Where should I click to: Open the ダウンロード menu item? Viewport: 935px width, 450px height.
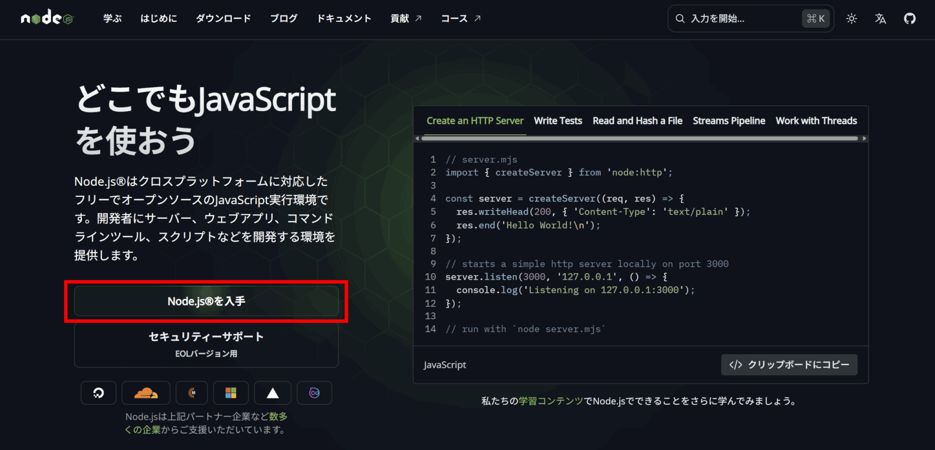(x=223, y=19)
